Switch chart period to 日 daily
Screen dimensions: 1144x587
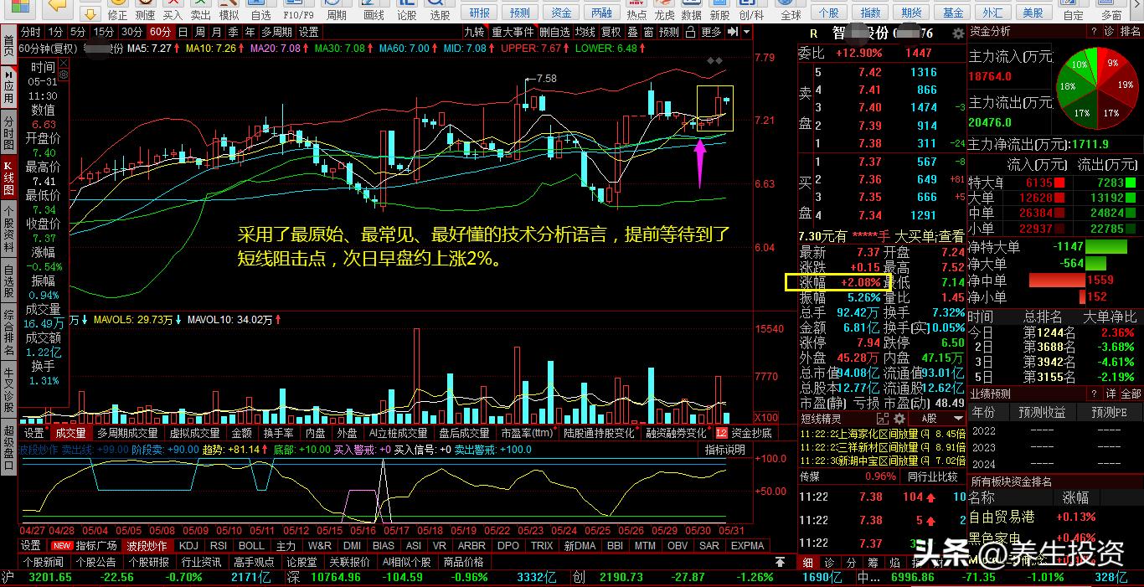tap(183, 32)
